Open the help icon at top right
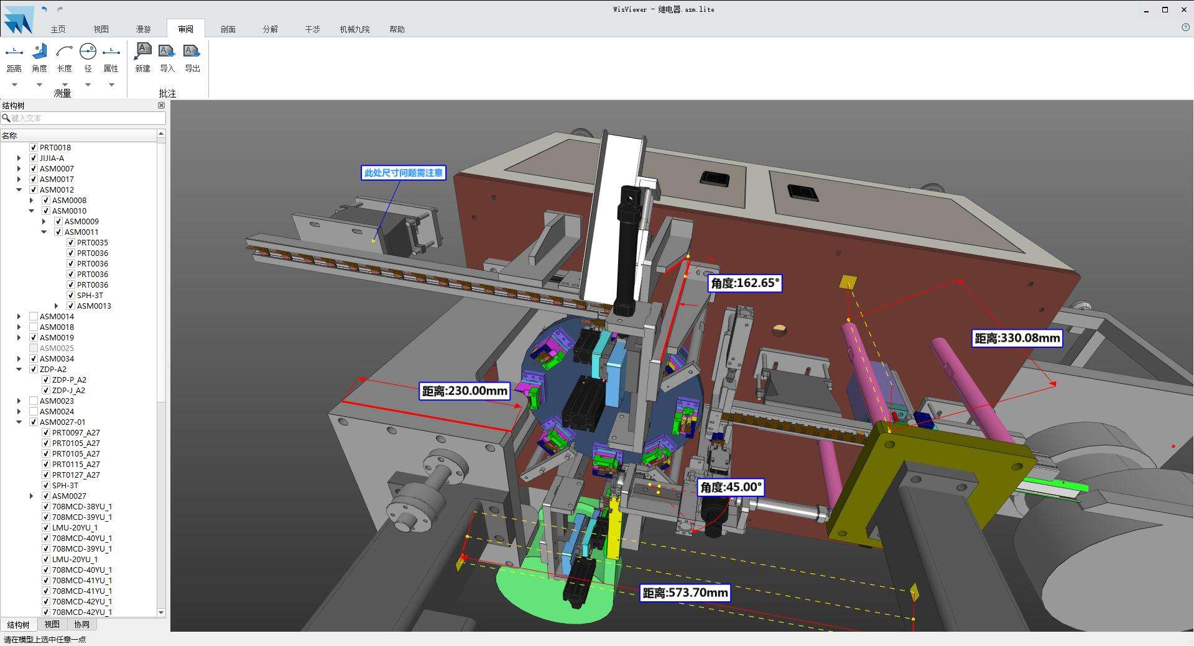 1185,27
